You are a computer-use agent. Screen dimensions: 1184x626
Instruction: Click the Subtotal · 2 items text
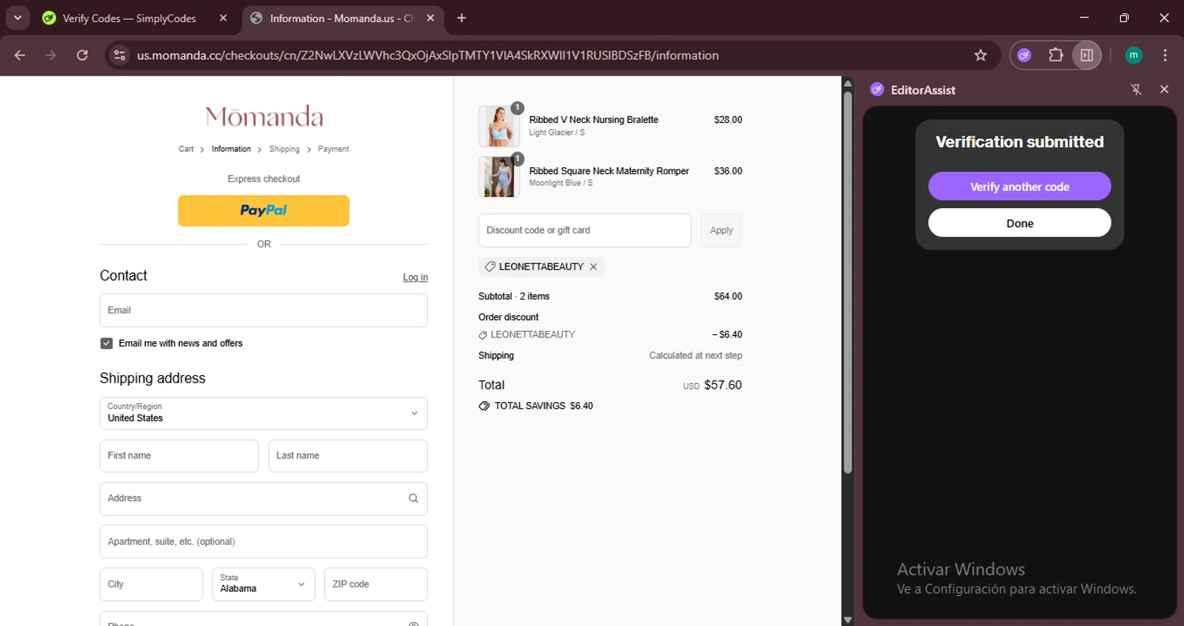514,296
